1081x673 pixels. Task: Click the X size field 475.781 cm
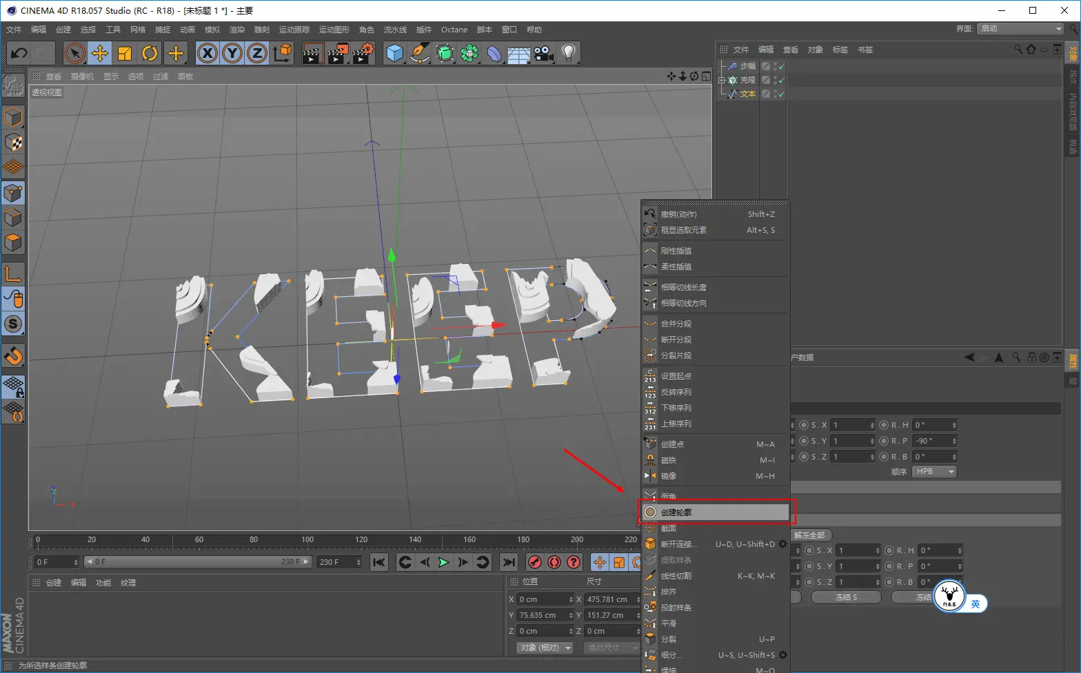[x=612, y=599]
